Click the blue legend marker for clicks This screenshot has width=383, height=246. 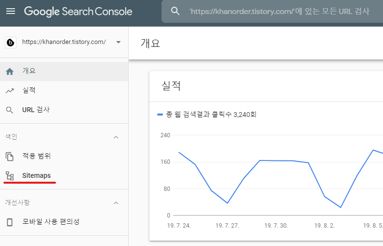click(x=160, y=115)
